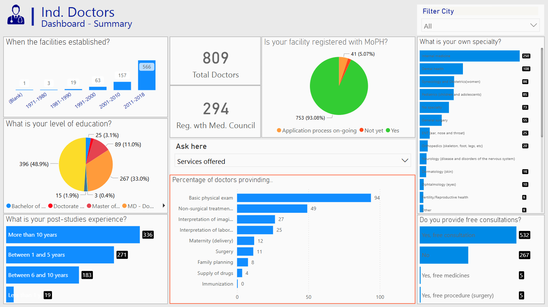Select the 2011-2018 establishment bar
Screen dimensions: 548x307
tap(147, 75)
